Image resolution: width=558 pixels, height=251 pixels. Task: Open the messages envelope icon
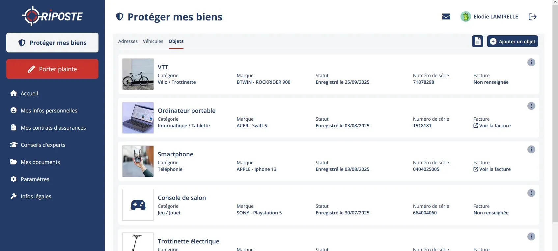tap(446, 16)
